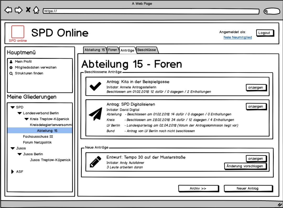Select Abteilung 15 in the tree
Image resolution: width=283 pixels, height=208 pixels.
[40, 131]
